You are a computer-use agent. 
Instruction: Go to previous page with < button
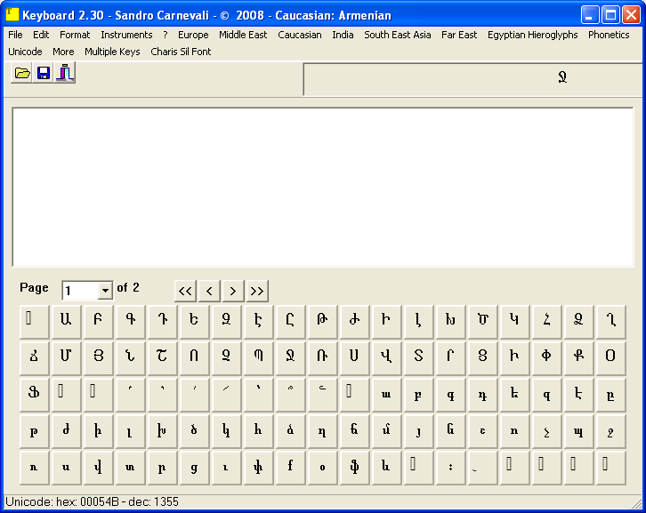point(209,291)
